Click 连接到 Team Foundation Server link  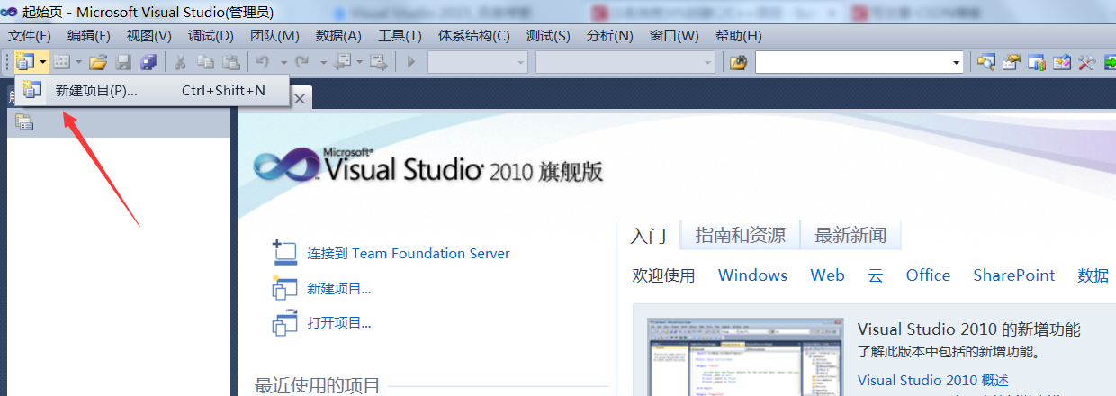[409, 254]
